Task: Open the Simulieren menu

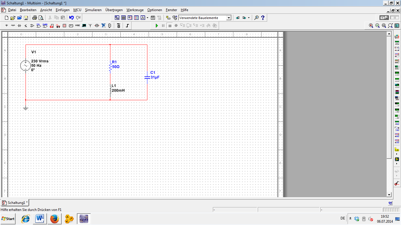Action: (93, 10)
